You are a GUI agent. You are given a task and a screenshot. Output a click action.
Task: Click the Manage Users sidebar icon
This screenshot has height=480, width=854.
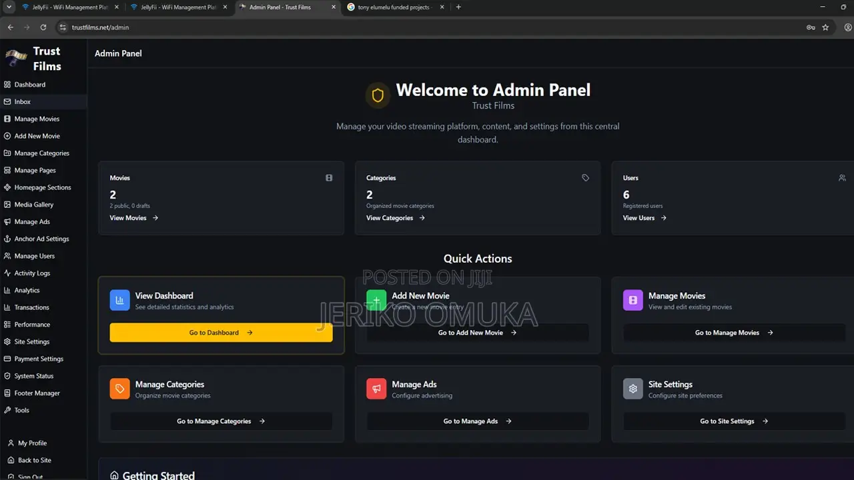point(7,256)
